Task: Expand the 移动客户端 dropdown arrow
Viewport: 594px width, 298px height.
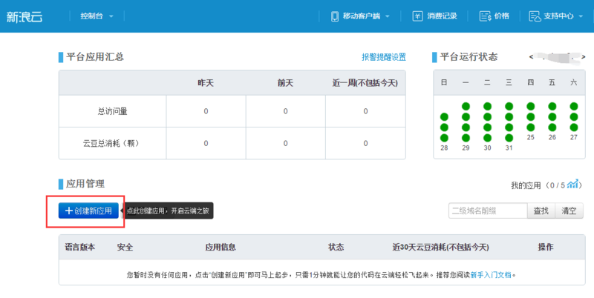Action: [x=387, y=16]
